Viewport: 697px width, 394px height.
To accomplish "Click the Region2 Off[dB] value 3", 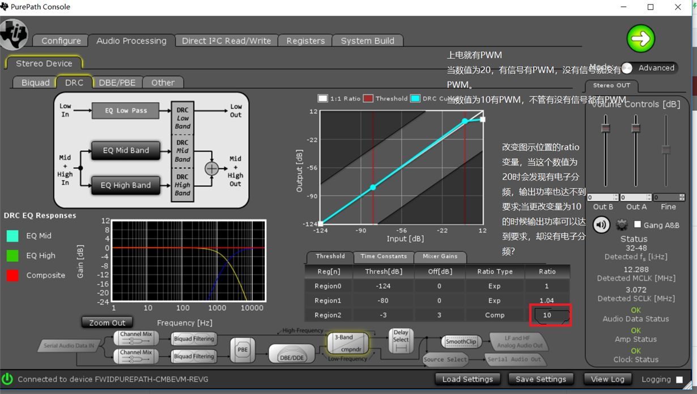I will pos(440,315).
